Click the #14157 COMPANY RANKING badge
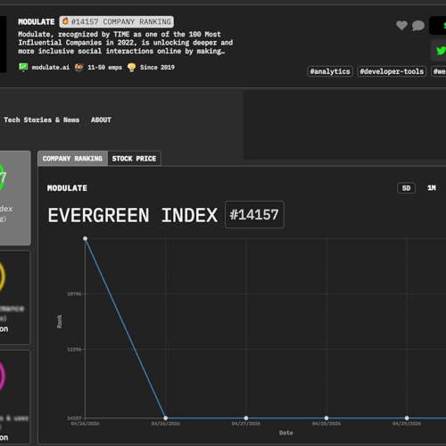Viewport: 446px width, 446px height. click(117, 21)
